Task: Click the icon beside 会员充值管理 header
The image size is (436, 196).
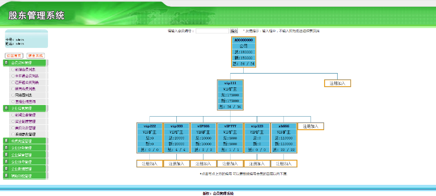Action: coord(6,141)
